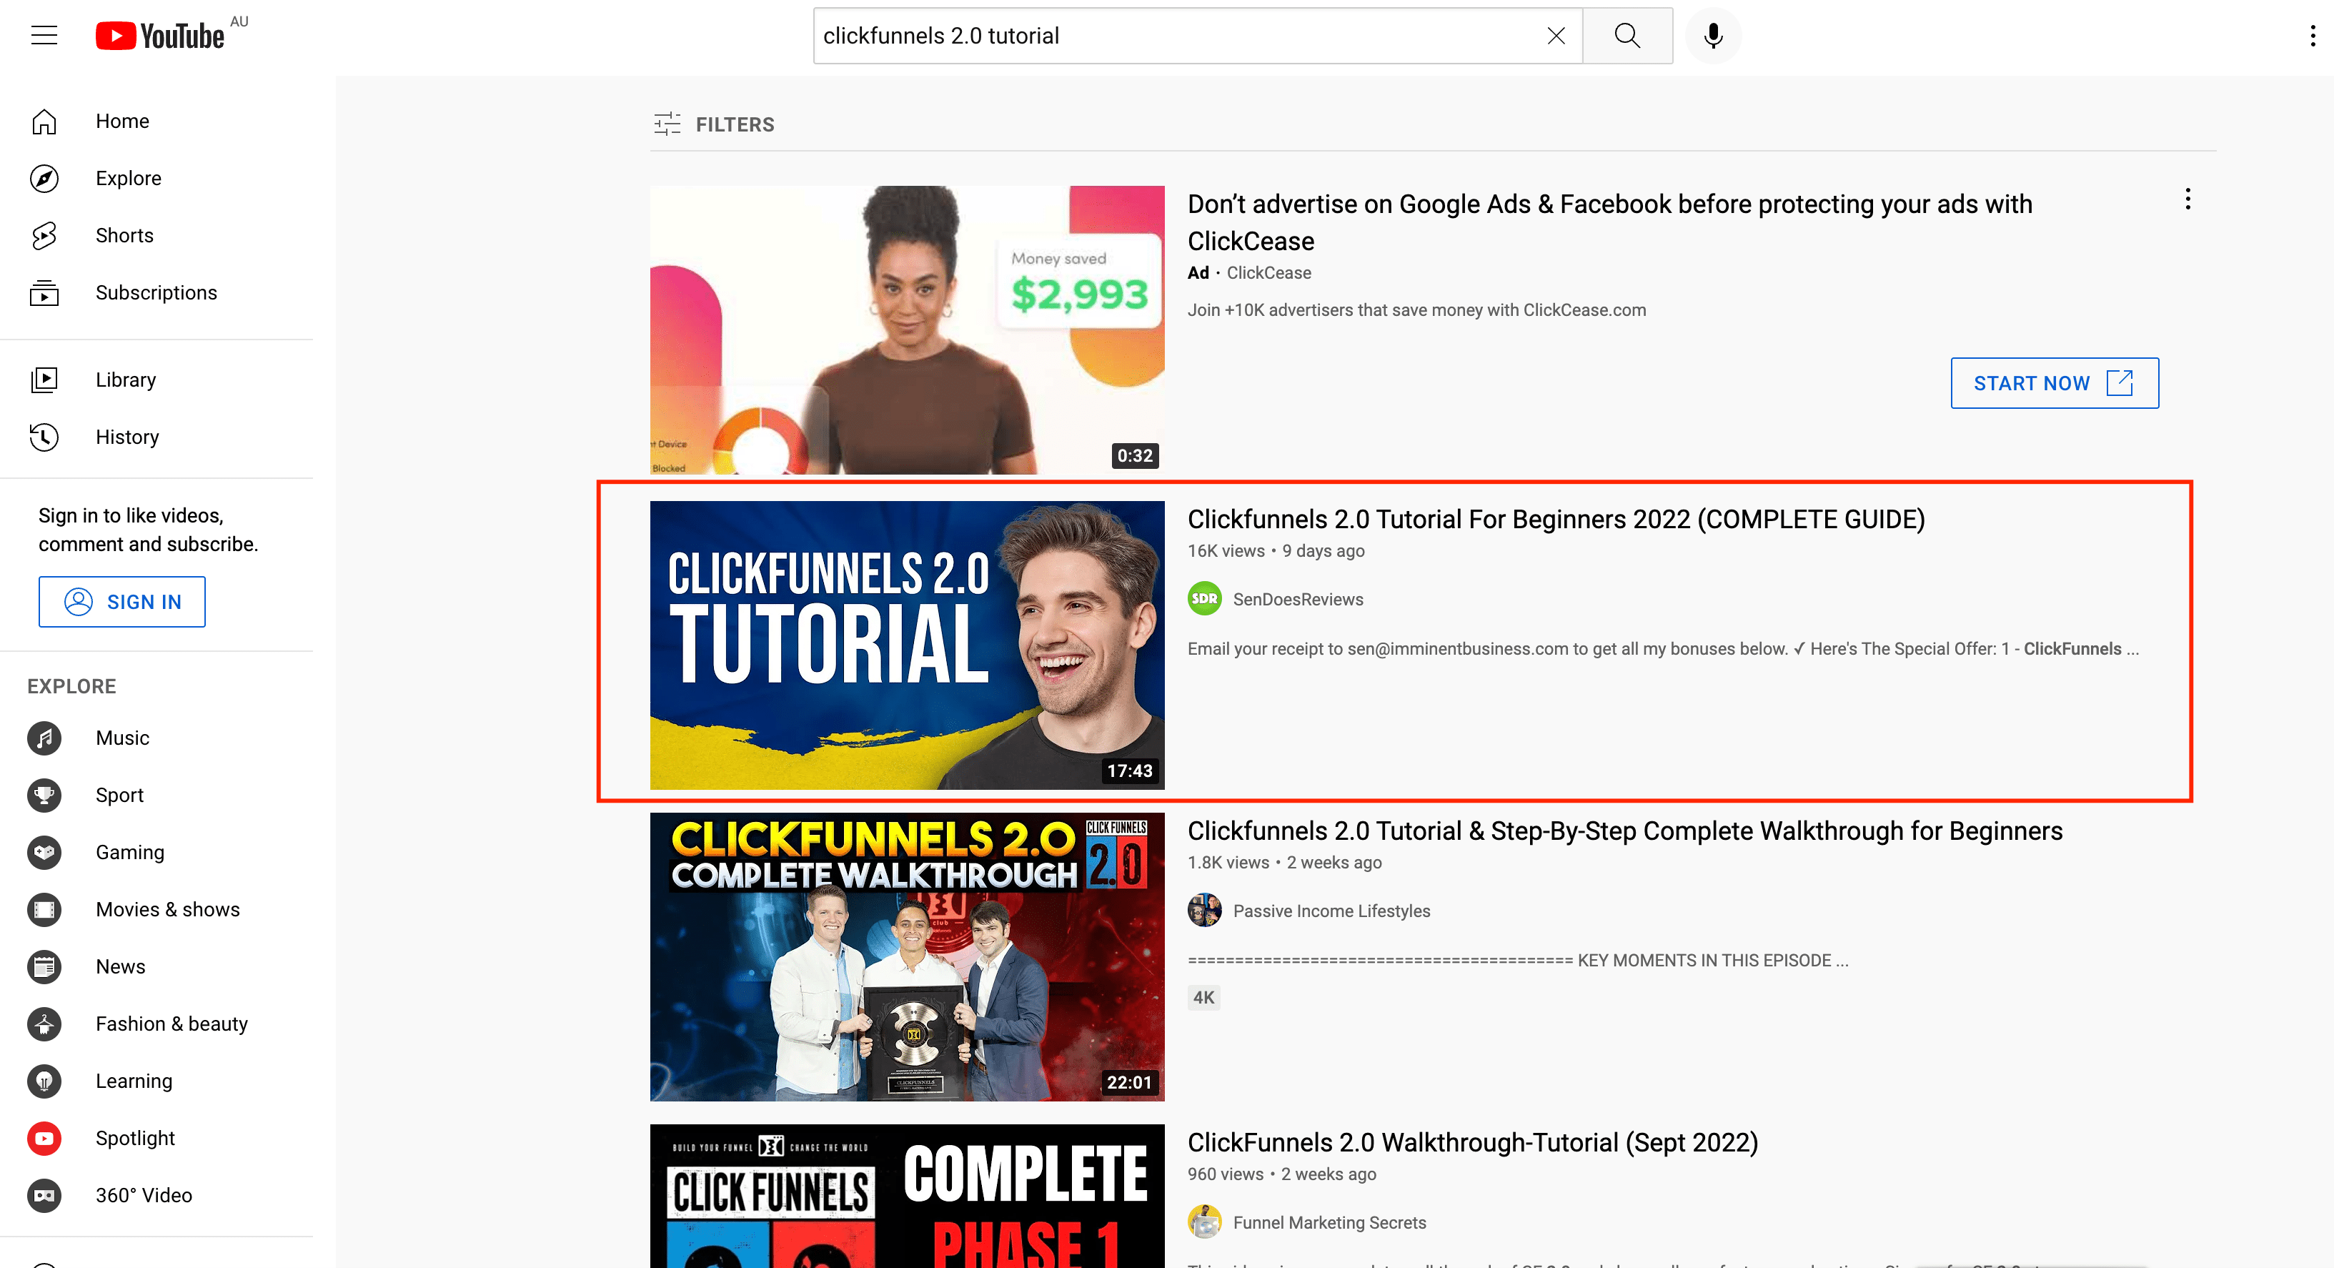
Task: Click the Music explore icon
Action: pos(44,737)
